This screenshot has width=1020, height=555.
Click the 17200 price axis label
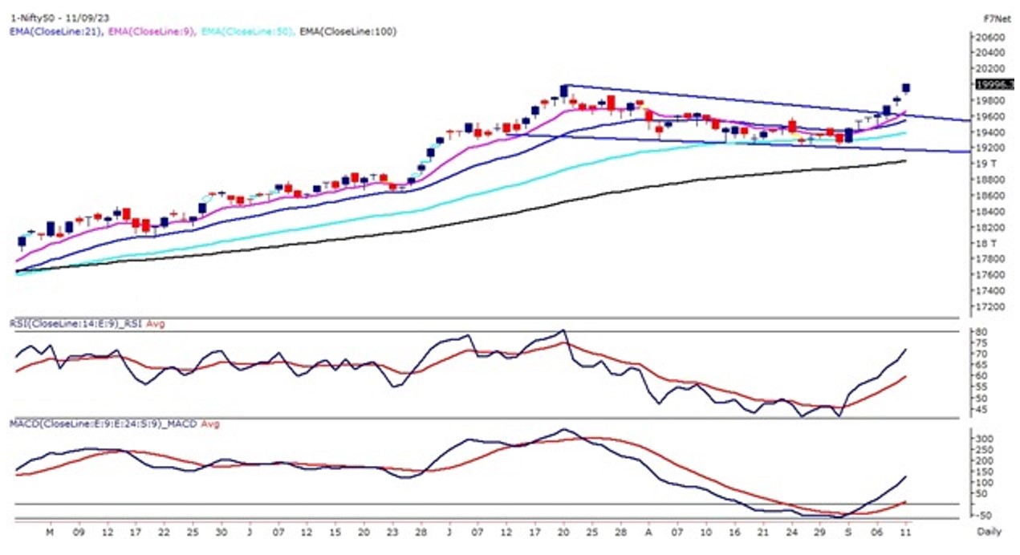point(990,307)
